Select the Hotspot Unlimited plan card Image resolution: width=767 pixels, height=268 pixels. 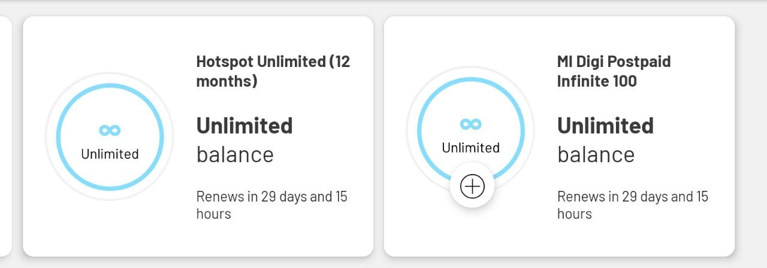tap(198, 136)
